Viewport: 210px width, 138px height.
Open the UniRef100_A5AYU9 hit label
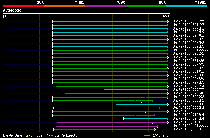pos(188,32)
